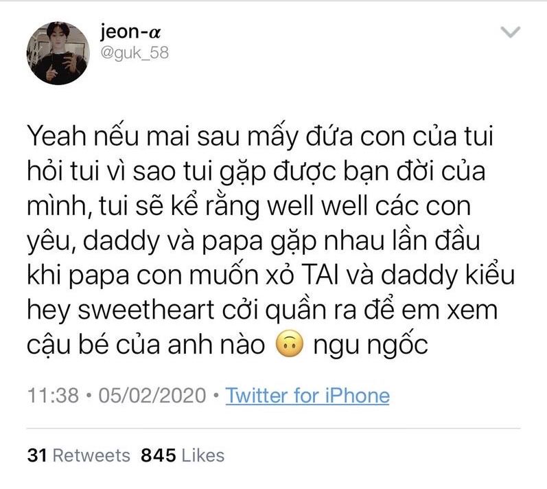
Task: Click the 05/02/2020 date
Action: click(152, 396)
